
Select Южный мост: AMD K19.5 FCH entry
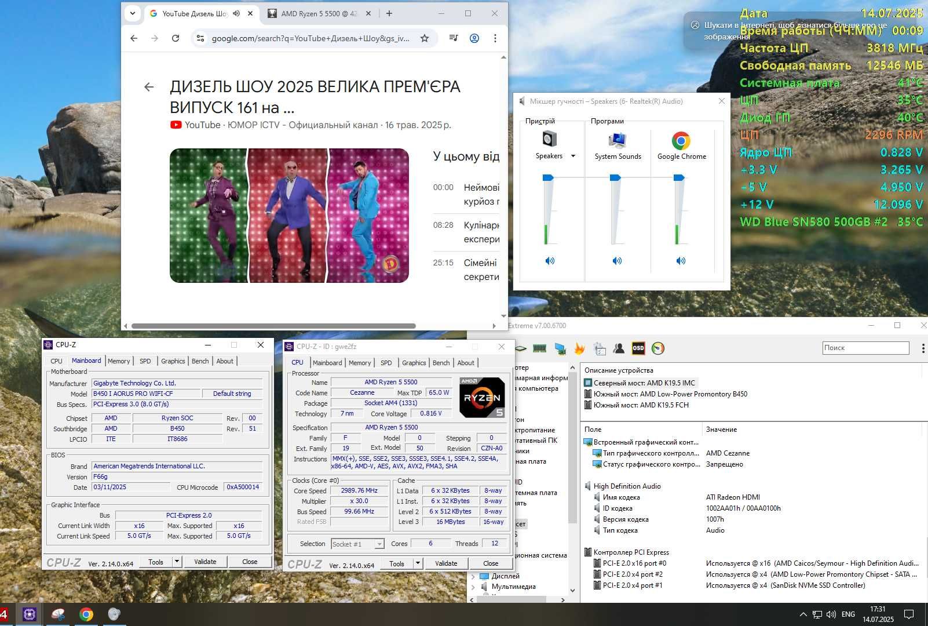point(637,405)
